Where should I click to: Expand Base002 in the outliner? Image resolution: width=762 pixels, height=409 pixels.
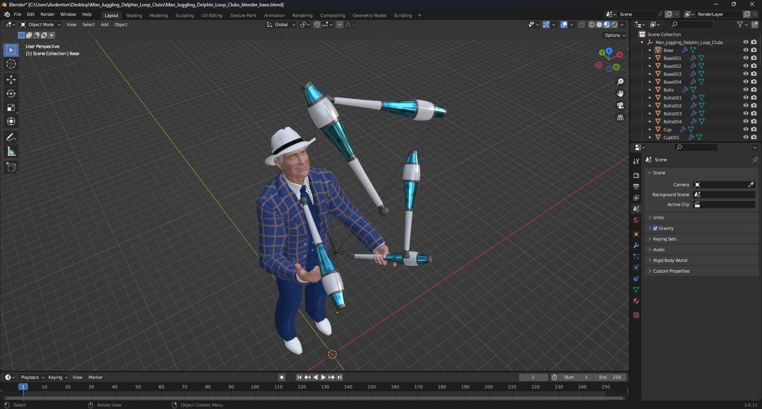650,66
